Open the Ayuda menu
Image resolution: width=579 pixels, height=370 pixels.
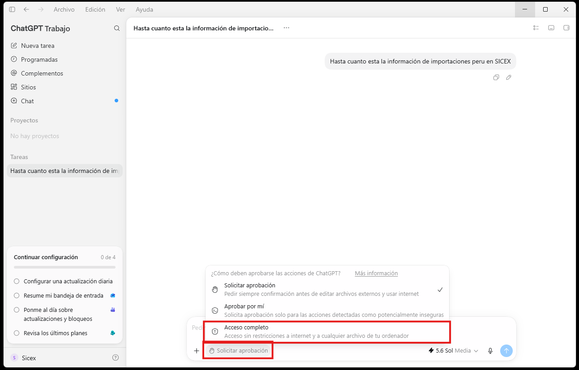point(144,9)
